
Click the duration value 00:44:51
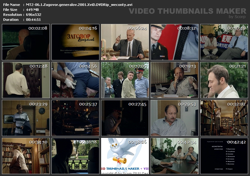33,20
